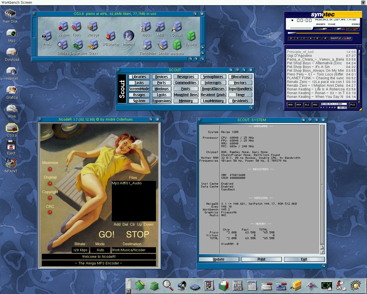The image size is (367, 294).
Task: Click the magnifying glass dock icon
Action: pyautogui.click(x=168, y=285)
